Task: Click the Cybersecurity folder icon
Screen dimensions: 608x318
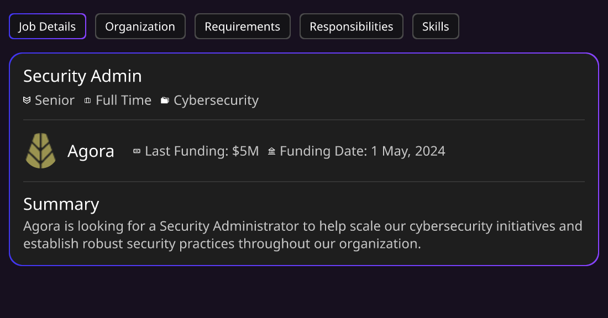Action: pos(165,100)
